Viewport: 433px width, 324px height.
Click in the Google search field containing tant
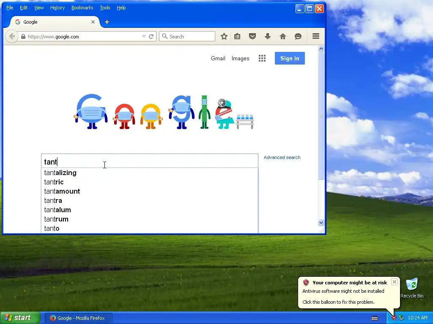point(150,161)
